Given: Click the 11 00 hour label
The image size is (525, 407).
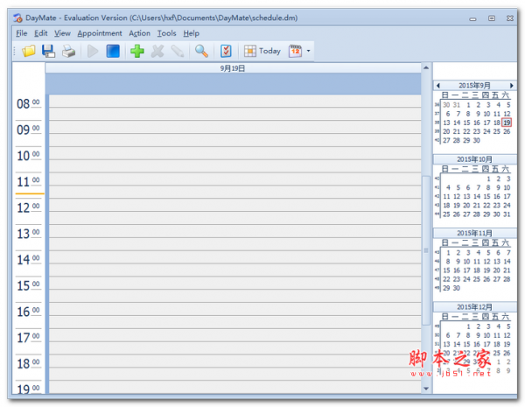Looking at the screenshot, I should point(29,182).
